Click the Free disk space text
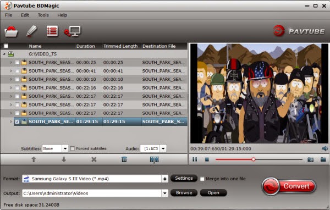Screen dimensions: 330x210 click(31, 205)
